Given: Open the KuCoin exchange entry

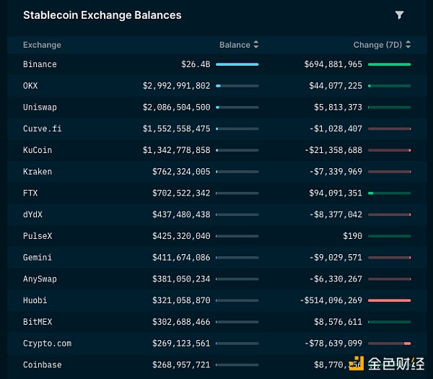Looking at the screenshot, I should pyautogui.click(x=38, y=150).
